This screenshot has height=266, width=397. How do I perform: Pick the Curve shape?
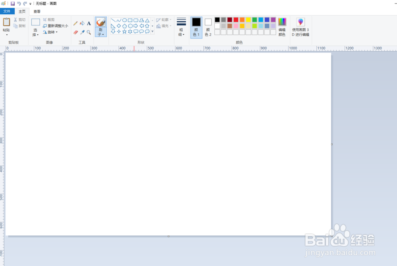119,20
